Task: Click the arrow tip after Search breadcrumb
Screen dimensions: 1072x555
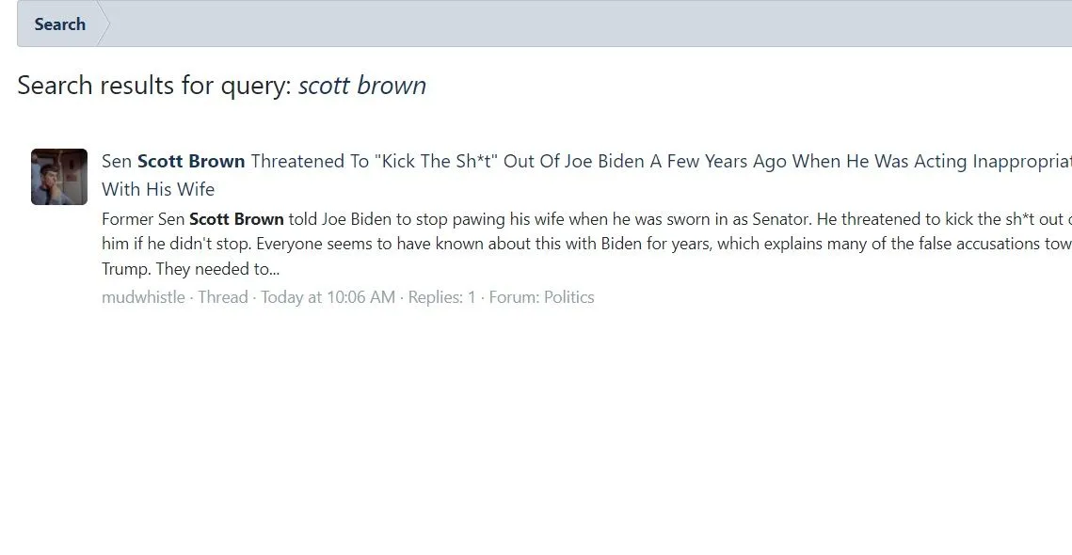Action: click(x=104, y=24)
